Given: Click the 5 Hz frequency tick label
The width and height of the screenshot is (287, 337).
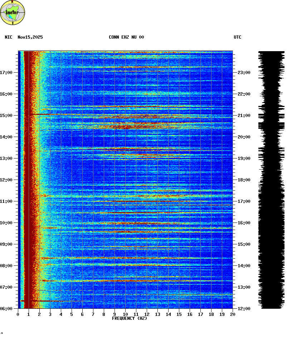Looking at the screenshot, I should [x=72, y=314].
